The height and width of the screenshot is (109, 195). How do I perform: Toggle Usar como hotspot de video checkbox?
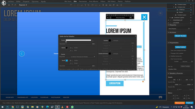(170, 51)
